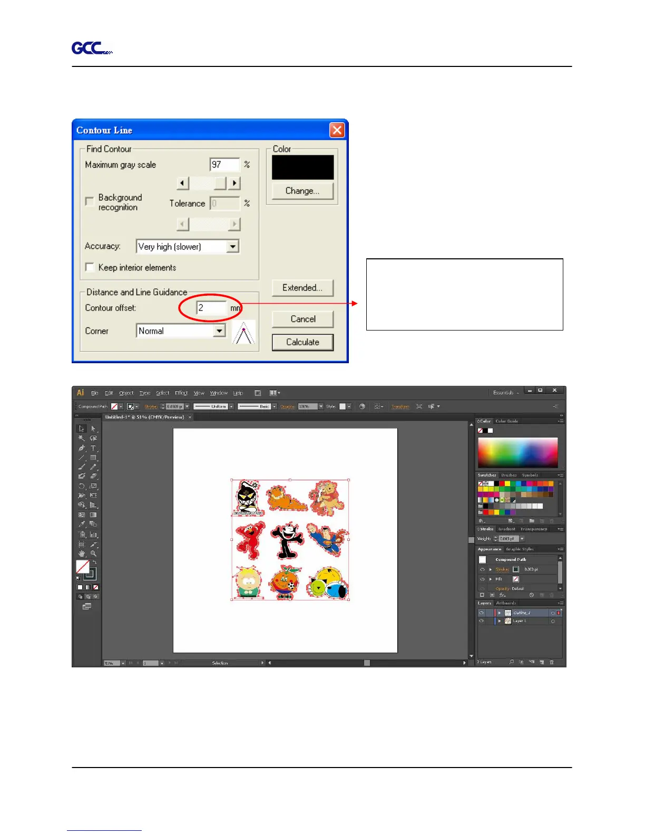Viewport: 645px width, 835px height.
Task: Open the Object menu
Action: coord(126,393)
